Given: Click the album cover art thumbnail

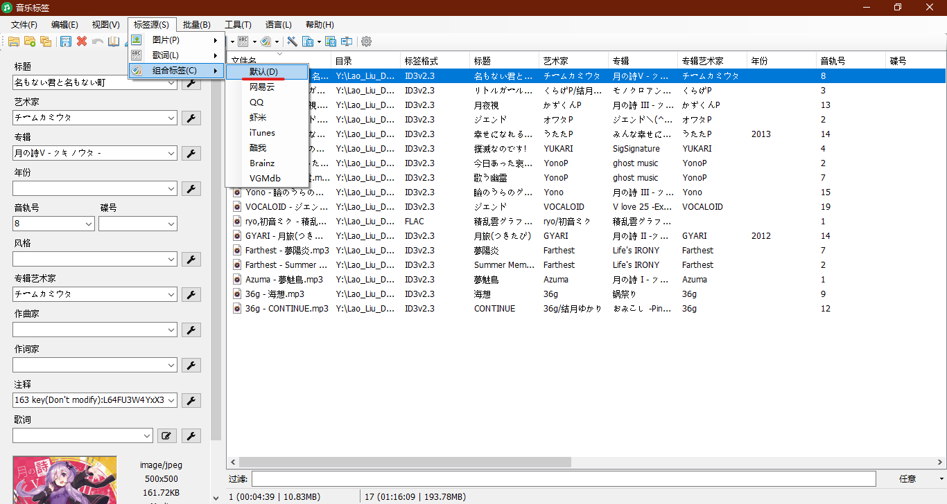Looking at the screenshot, I should 64,480.
